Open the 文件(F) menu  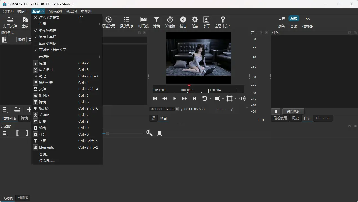[x=8, y=11]
